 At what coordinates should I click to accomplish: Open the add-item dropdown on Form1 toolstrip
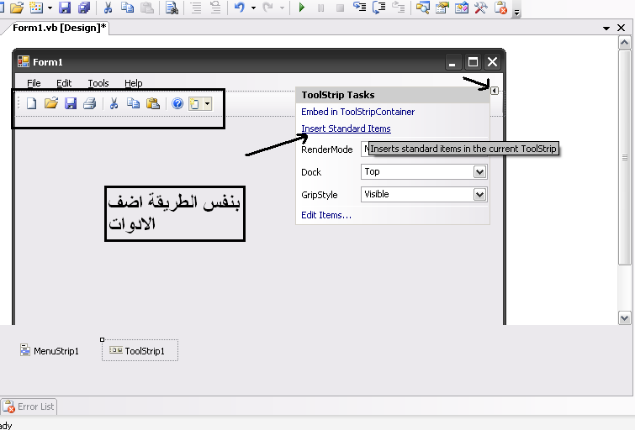point(207,104)
